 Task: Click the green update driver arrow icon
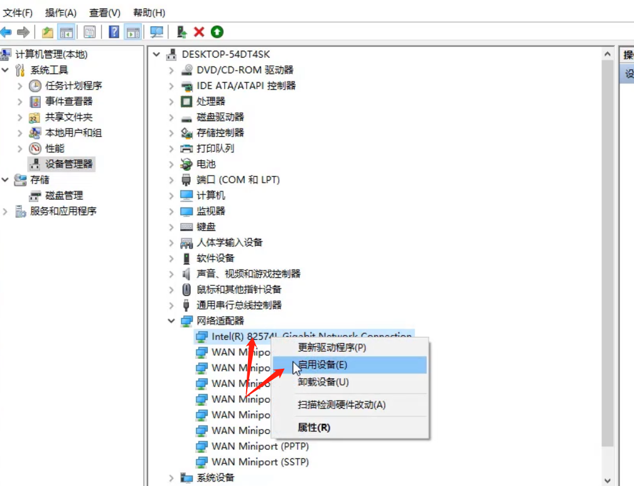pos(215,31)
